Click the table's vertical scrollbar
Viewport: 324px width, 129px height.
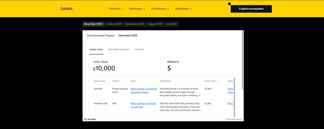click(234, 97)
